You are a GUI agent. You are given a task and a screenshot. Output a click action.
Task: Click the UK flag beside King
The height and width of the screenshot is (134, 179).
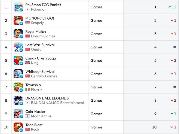[27, 63]
